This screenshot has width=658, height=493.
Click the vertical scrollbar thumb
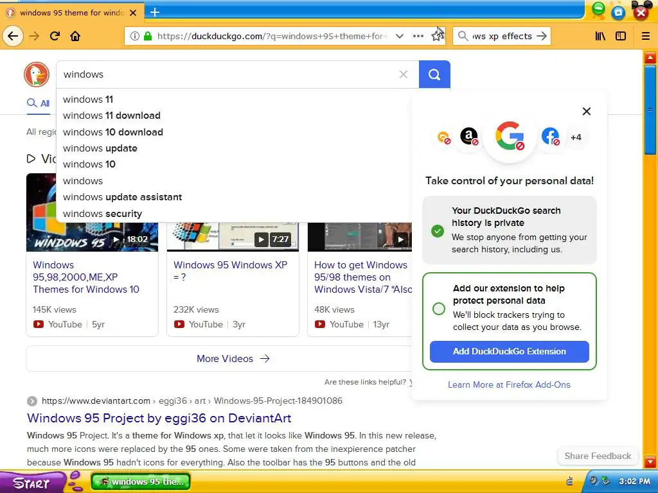click(x=650, y=110)
